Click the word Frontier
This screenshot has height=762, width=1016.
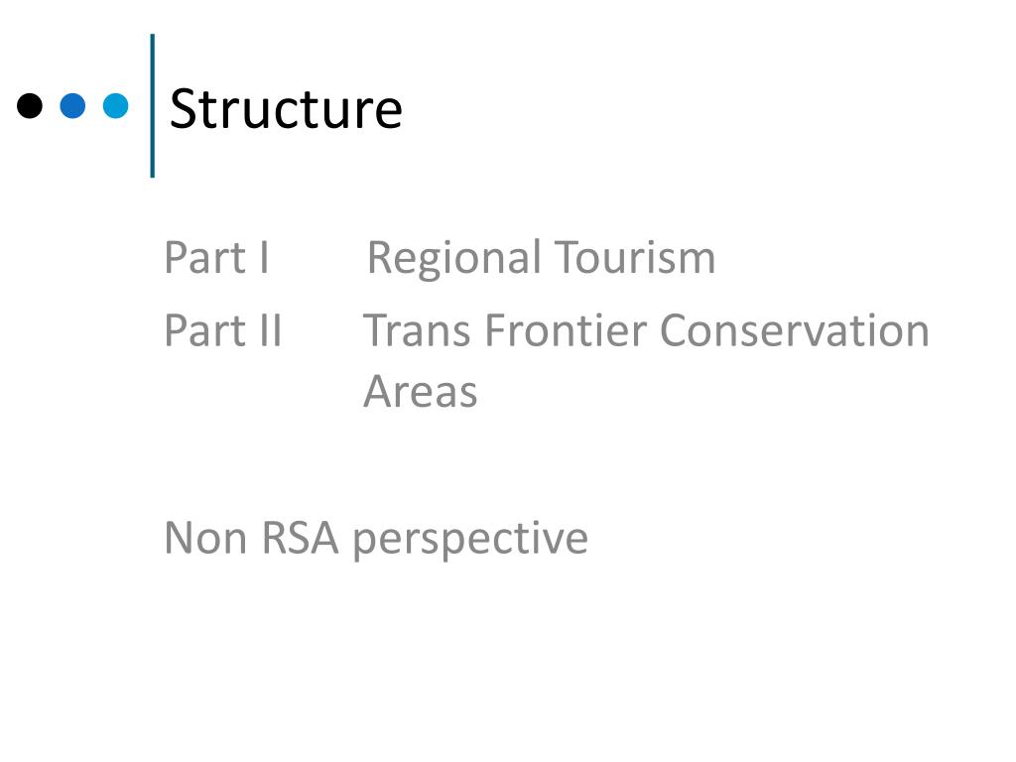(x=566, y=330)
